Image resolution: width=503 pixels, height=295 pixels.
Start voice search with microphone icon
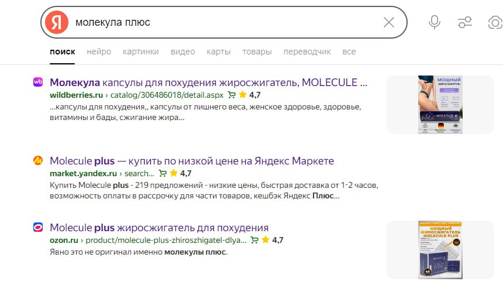coord(435,22)
